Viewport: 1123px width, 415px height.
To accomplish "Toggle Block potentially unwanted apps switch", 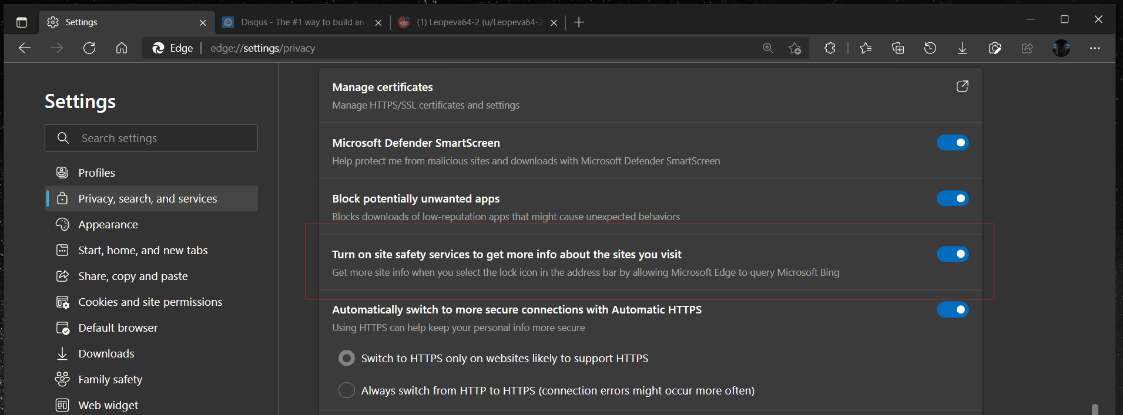I will coord(953,198).
